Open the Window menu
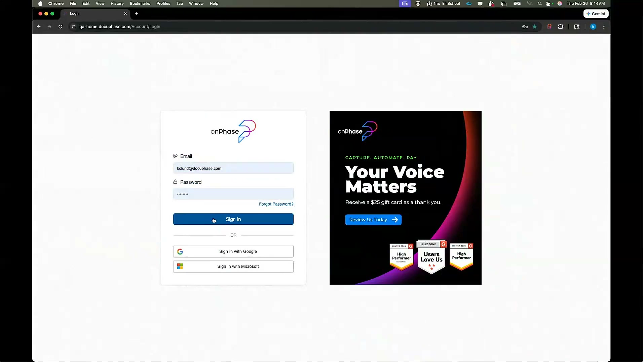 196,4
